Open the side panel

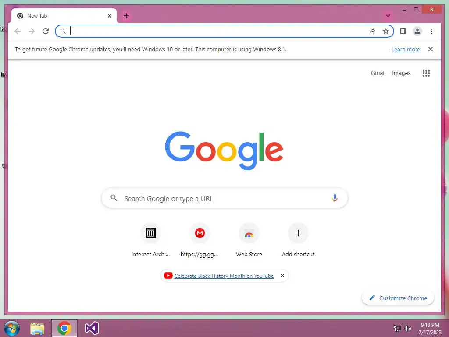(x=403, y=31)
